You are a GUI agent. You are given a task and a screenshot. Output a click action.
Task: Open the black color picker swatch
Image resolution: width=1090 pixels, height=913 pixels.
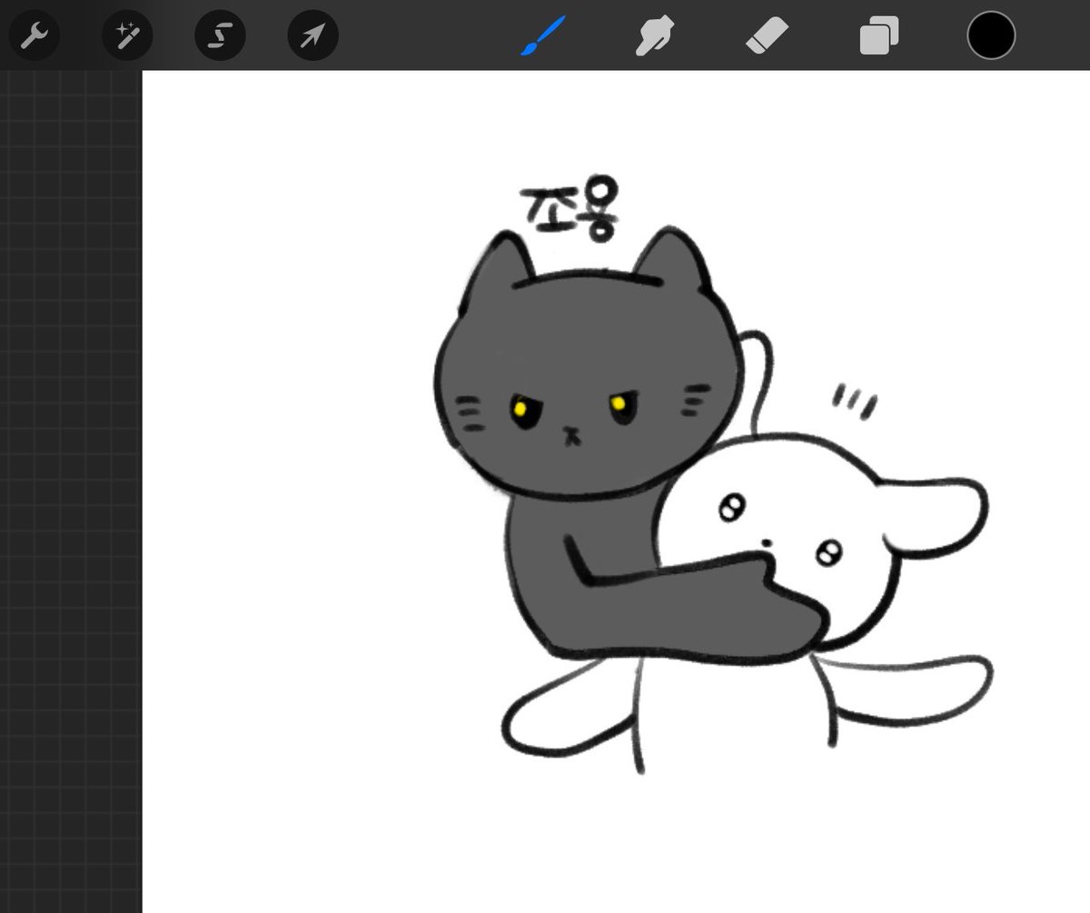(991, 35)
